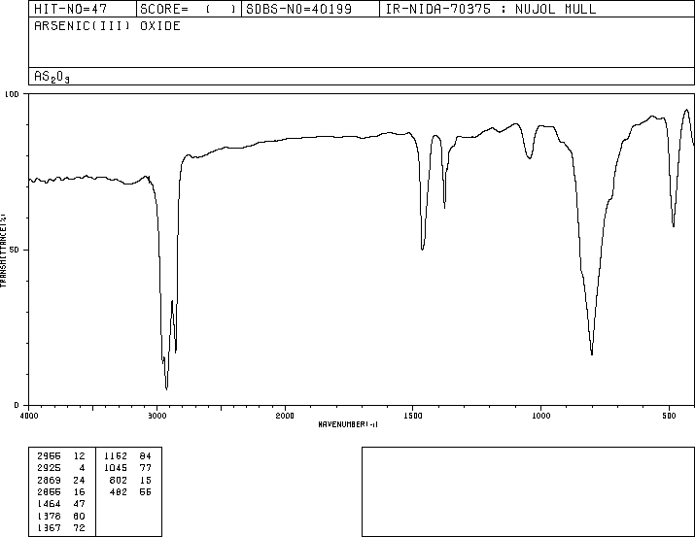695x537 pixels.
Task: Click transmittance value 4 beside 2925
Action: [x=82, y=467]
